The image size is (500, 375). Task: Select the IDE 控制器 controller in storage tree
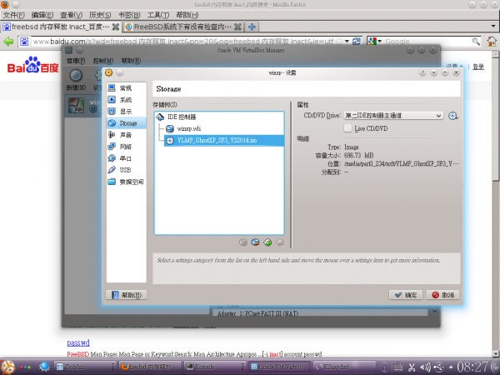[x=182, y=117]
